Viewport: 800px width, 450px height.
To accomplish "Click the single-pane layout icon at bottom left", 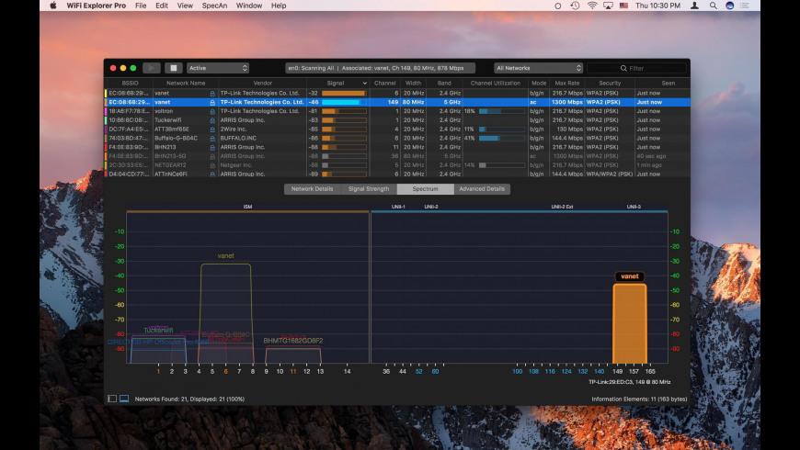I will pos(112,399).
